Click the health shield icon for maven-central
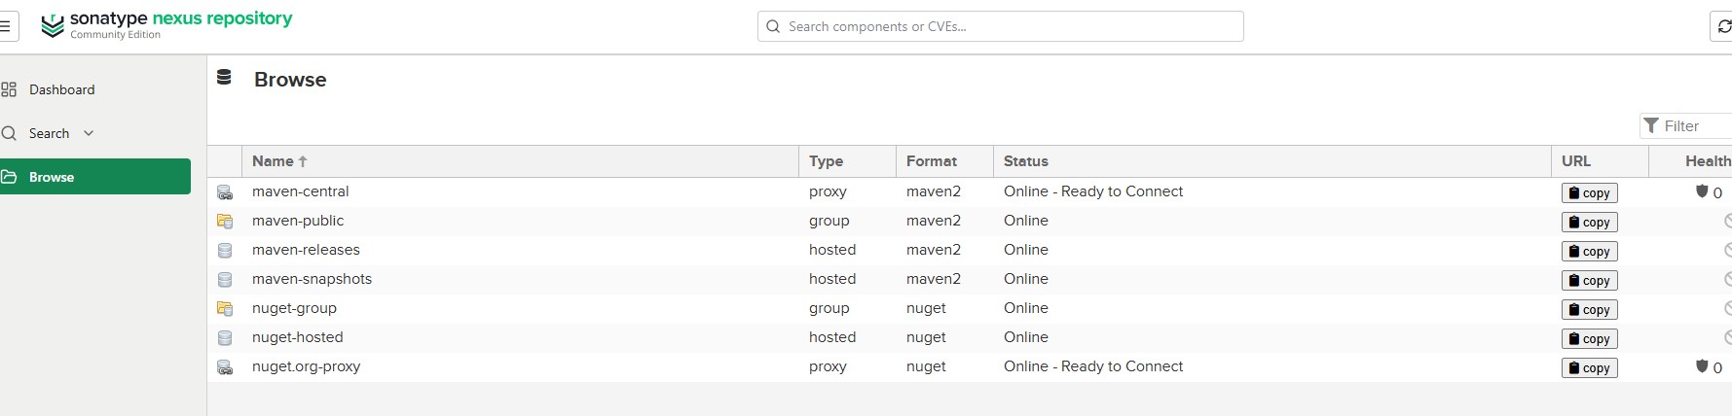The image size is (1732, 416). pos(1702,191)
